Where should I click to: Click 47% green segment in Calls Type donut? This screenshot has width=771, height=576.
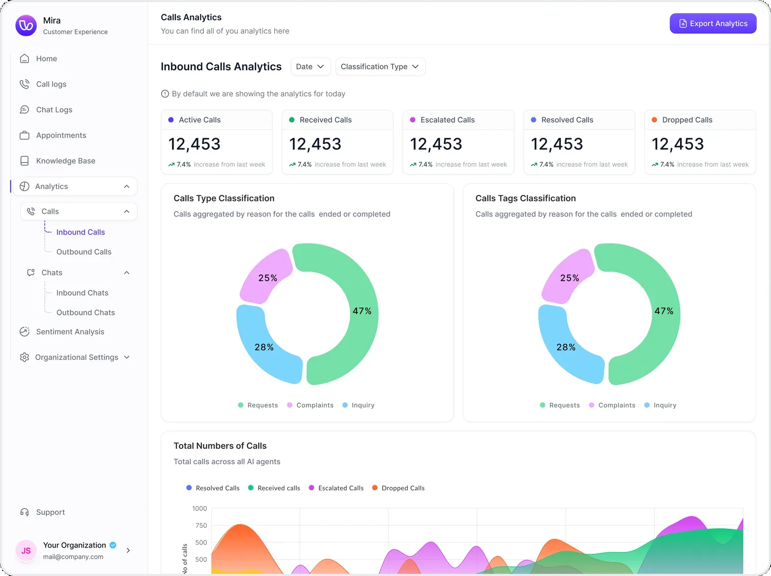tap(362, 311)
